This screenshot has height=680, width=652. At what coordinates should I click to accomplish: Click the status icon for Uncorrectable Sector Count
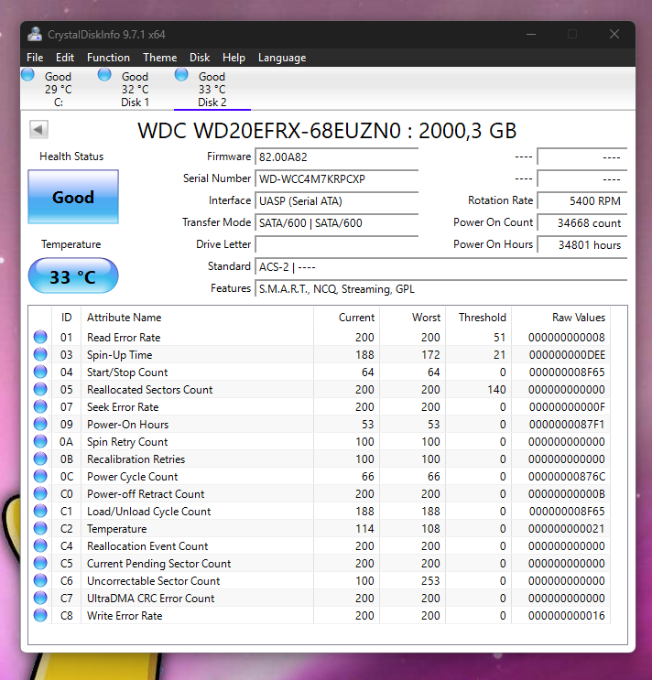coord(40,580)
